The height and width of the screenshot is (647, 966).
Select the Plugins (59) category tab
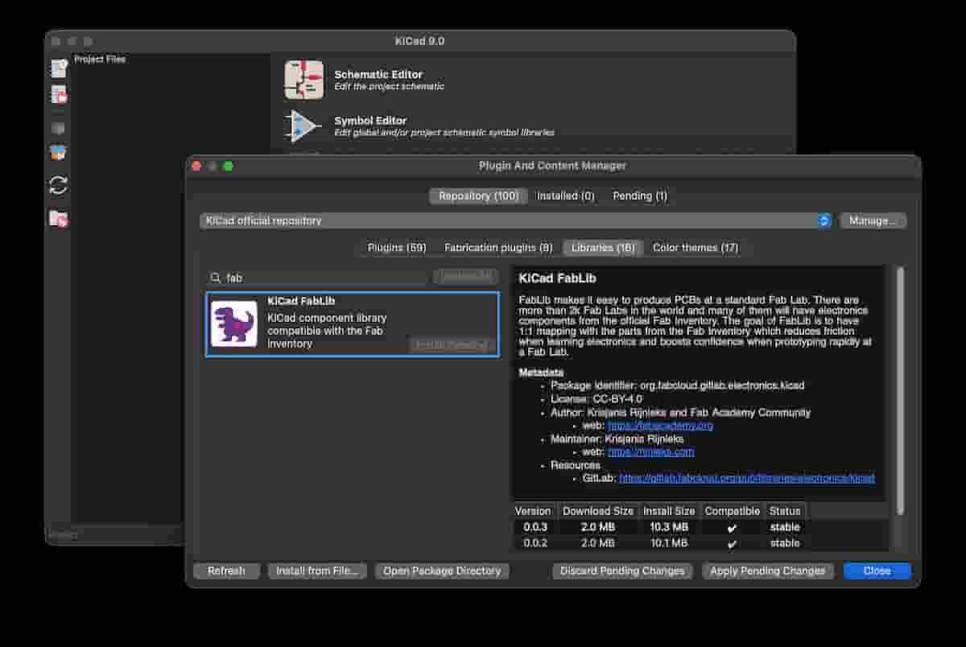397,248
